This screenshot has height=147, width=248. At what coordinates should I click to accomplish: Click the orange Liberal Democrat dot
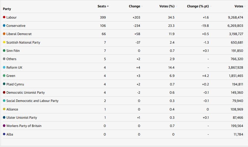(4, 34)
